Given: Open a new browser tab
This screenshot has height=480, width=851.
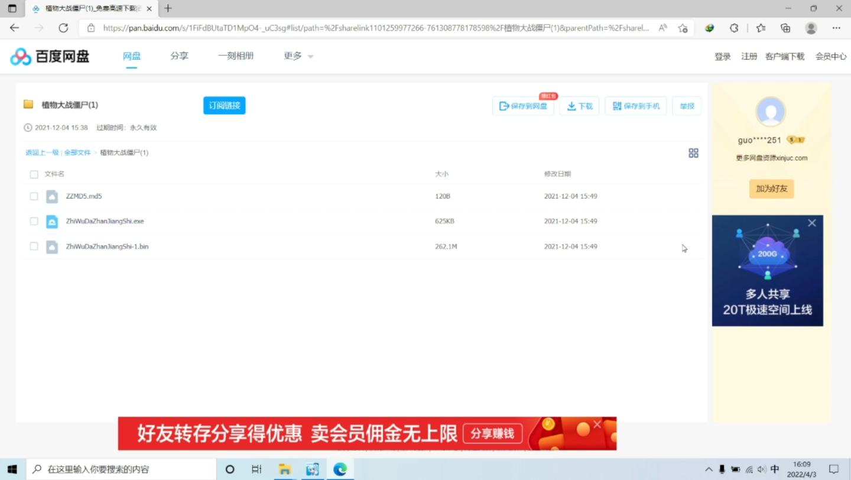Looking at the screenshot, I should pos(168,8).
